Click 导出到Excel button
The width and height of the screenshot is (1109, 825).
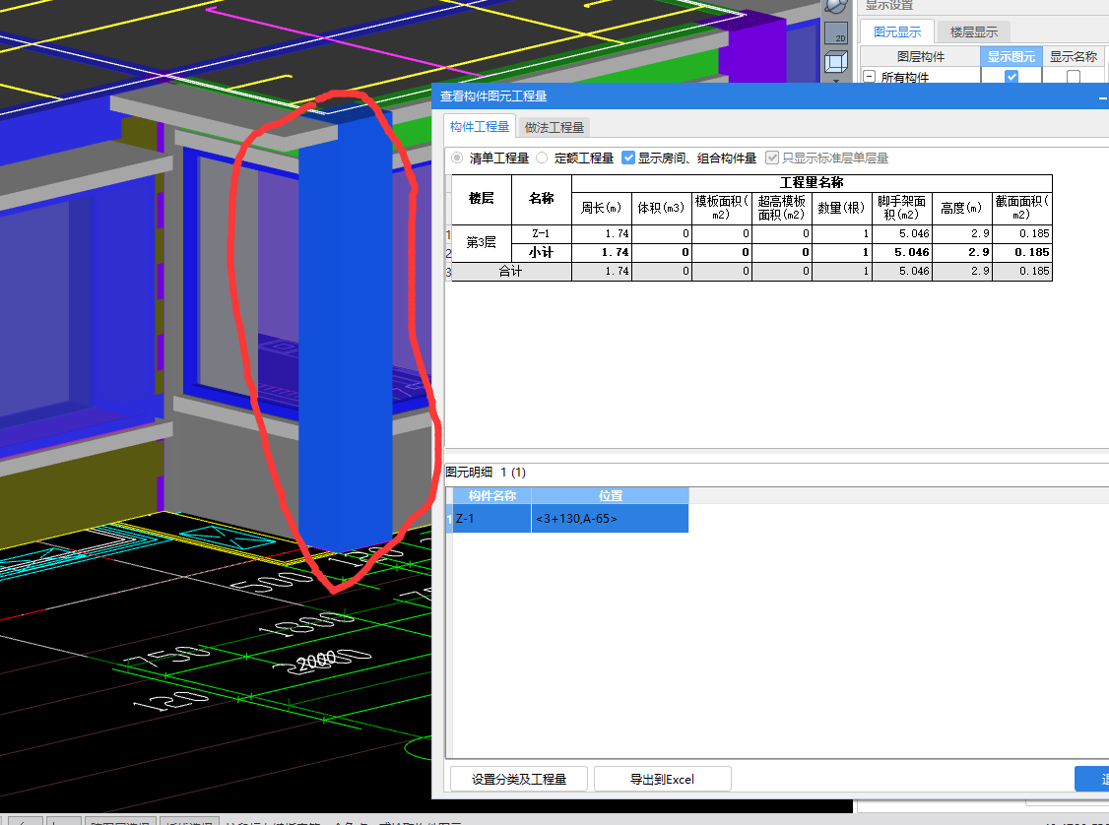click(663, 779)
